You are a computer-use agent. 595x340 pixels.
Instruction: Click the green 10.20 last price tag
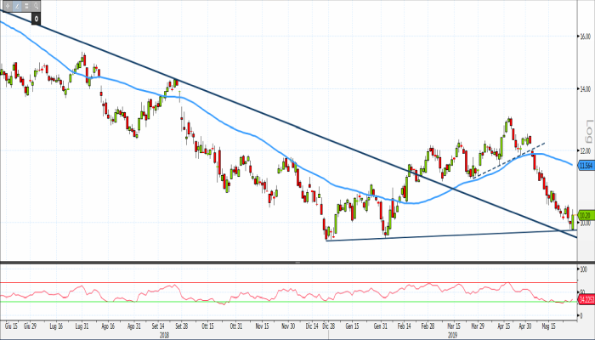[x=586, y=213]
